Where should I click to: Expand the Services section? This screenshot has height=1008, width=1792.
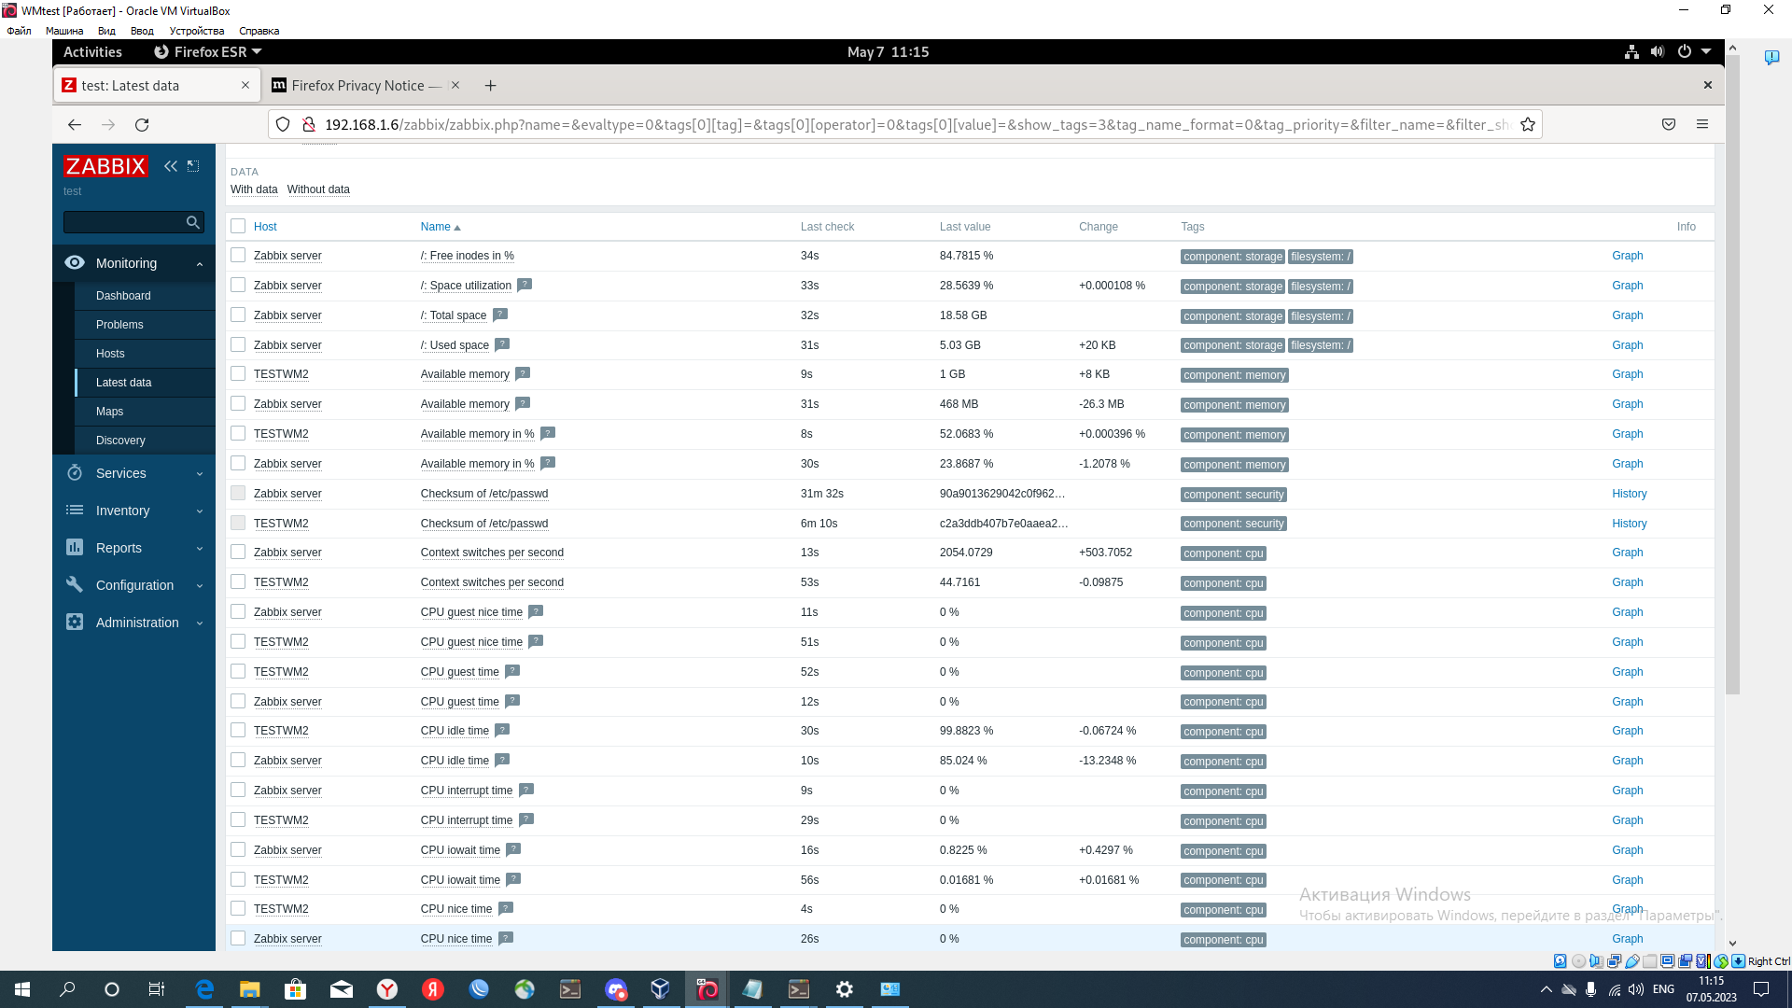click(x=199, y=473)
